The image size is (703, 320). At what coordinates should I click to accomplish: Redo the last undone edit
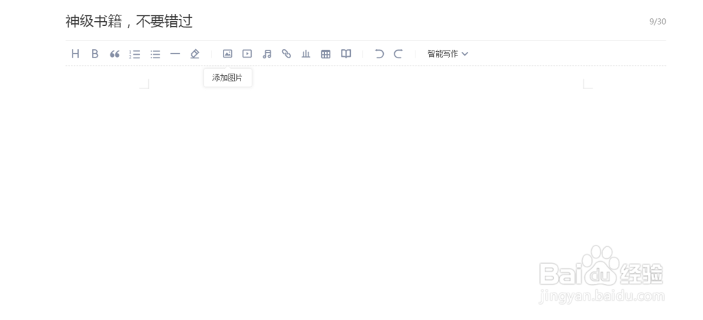coord(398,54)
